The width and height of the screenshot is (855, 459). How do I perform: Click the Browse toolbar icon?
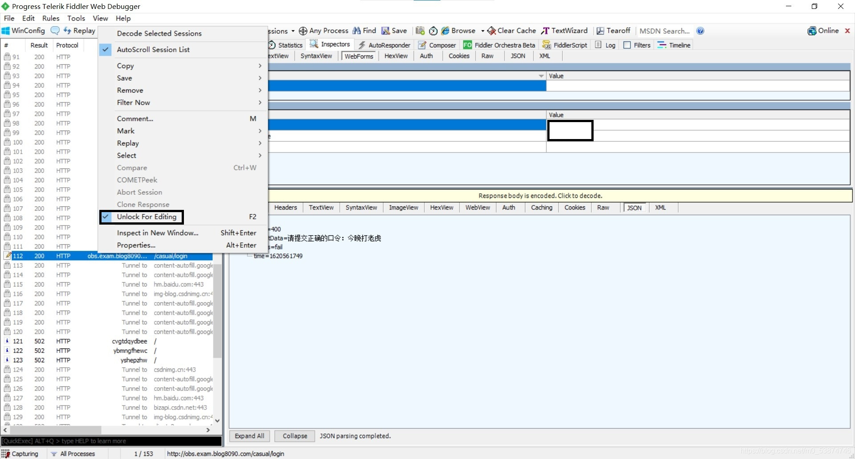[x=445, y=31]
